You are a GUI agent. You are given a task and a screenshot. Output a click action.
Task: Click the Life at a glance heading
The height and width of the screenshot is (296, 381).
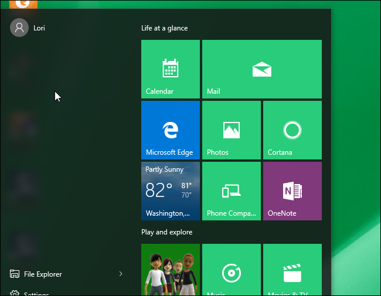pyautogui.click(x=165, y=28)
